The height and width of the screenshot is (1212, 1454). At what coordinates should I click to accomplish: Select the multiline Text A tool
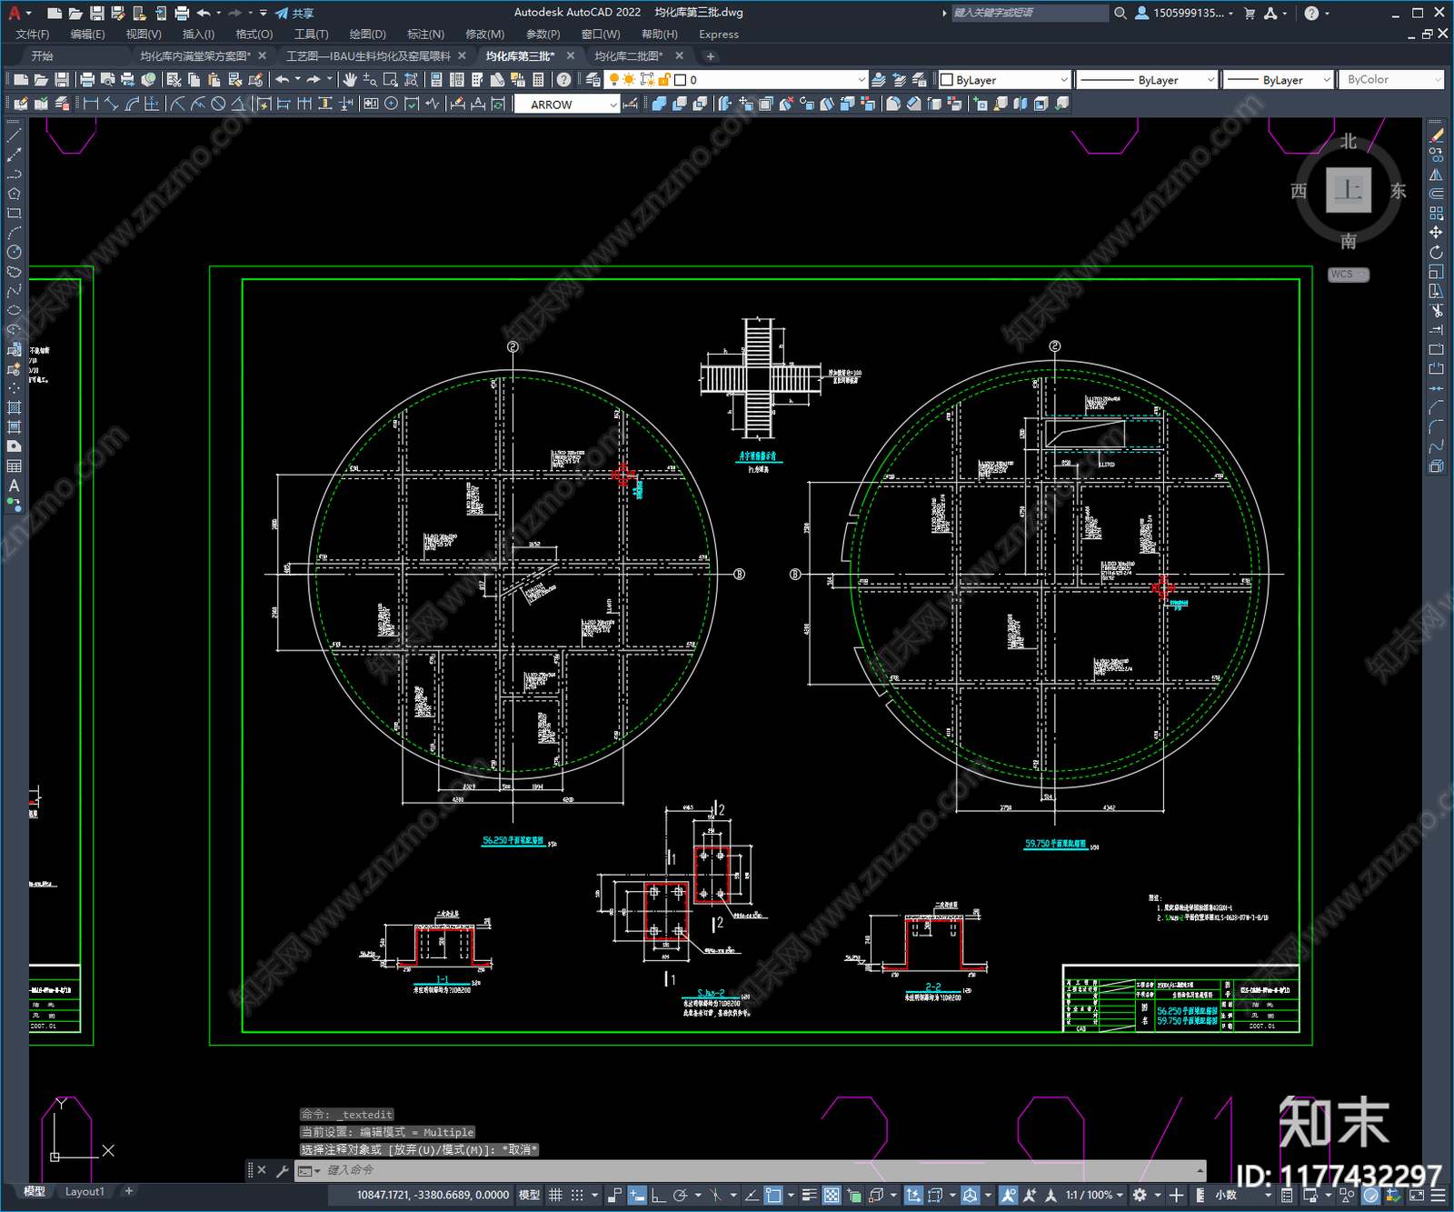pyautogui.click(x=14, y=486)
